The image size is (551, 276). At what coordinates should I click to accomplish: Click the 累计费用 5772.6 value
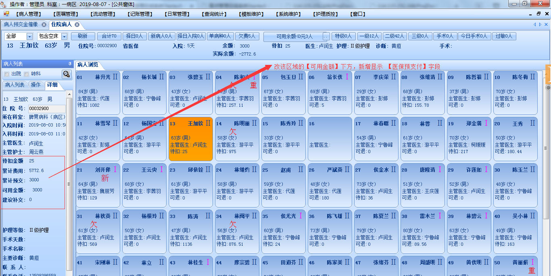click(37, 171)
